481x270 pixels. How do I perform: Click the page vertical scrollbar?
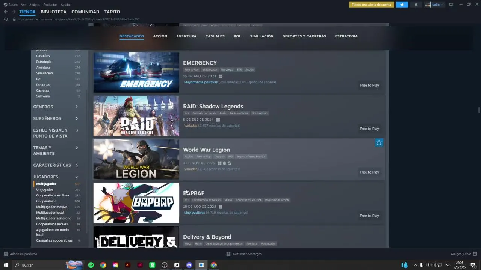[479, 109]
